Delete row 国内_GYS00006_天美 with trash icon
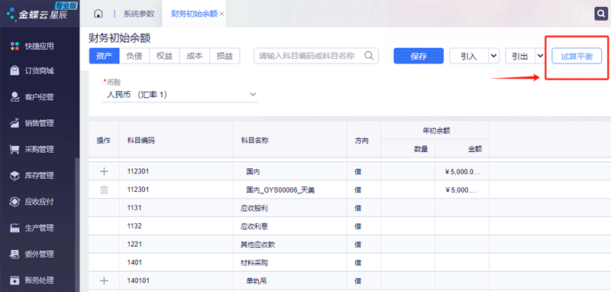611x292 pixels. point(104,190)
